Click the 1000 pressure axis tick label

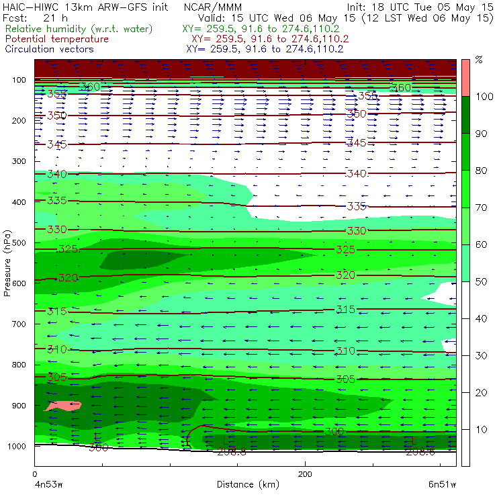tap(17, 446)
